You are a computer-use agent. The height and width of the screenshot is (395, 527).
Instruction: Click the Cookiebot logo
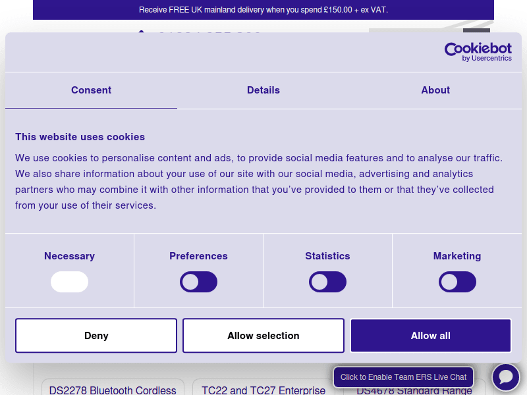[x=478, y=52]
